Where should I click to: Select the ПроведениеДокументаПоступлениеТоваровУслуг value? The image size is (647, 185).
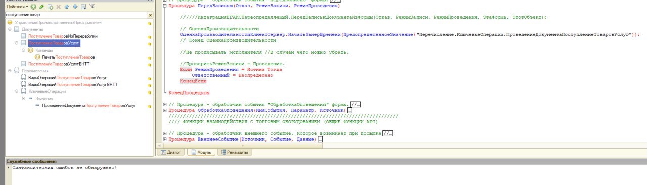coord(89,105)
